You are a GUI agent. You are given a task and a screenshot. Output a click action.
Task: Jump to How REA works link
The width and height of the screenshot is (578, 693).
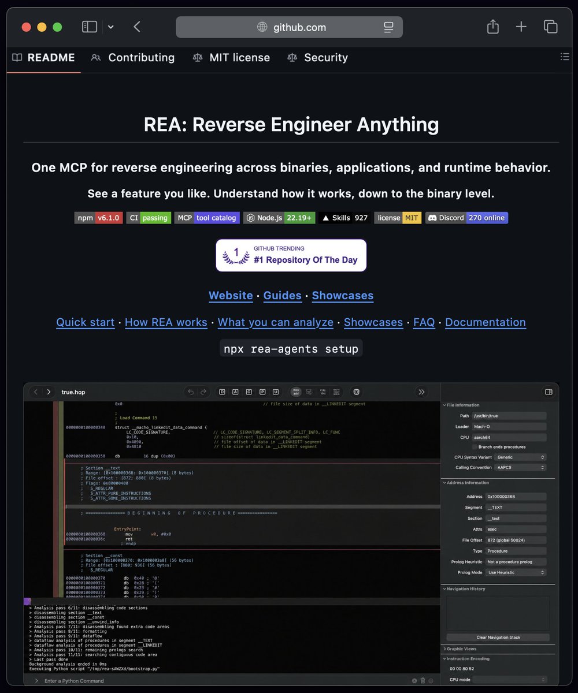coord(166,322)
